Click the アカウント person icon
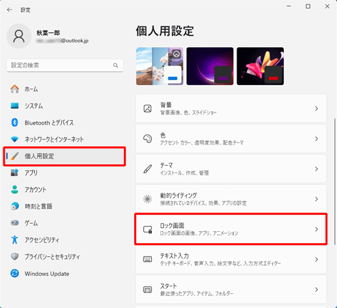 pyautogui.click(x=15, y=189)
